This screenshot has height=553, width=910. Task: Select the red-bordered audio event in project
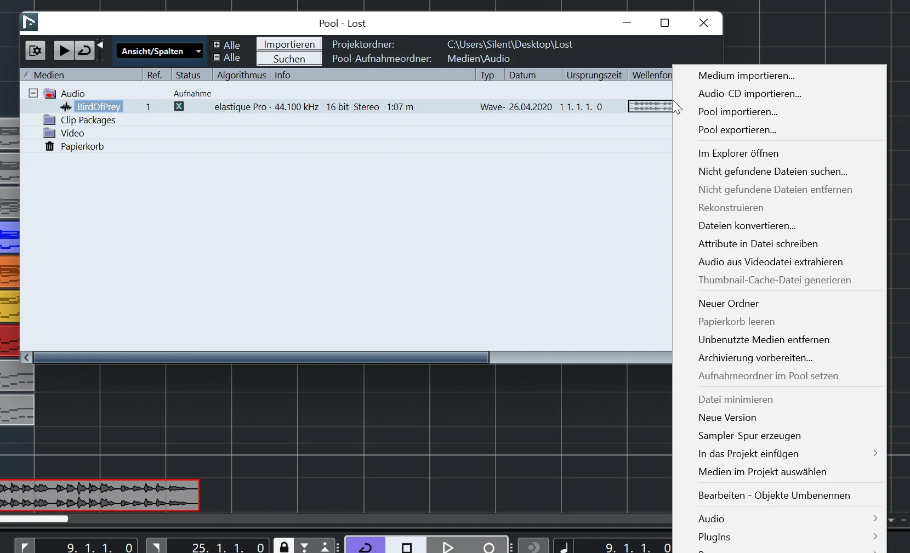pos(99,495)
